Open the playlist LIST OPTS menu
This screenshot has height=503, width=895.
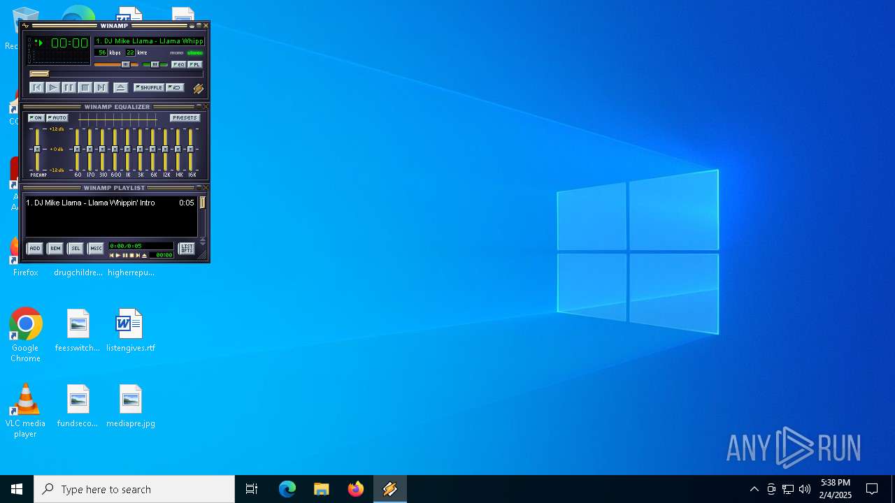pyautogui.click(x=186, y=248)
